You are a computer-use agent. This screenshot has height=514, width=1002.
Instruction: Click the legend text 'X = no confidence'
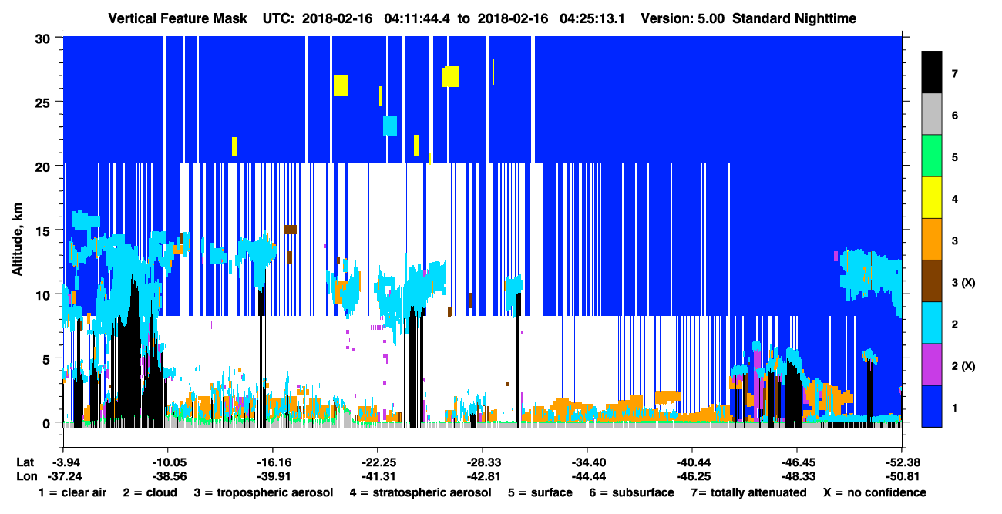coord(875,492)
